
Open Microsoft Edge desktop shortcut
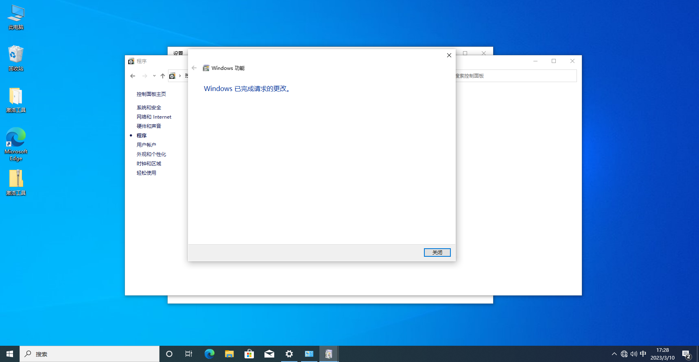pos(16,144)
